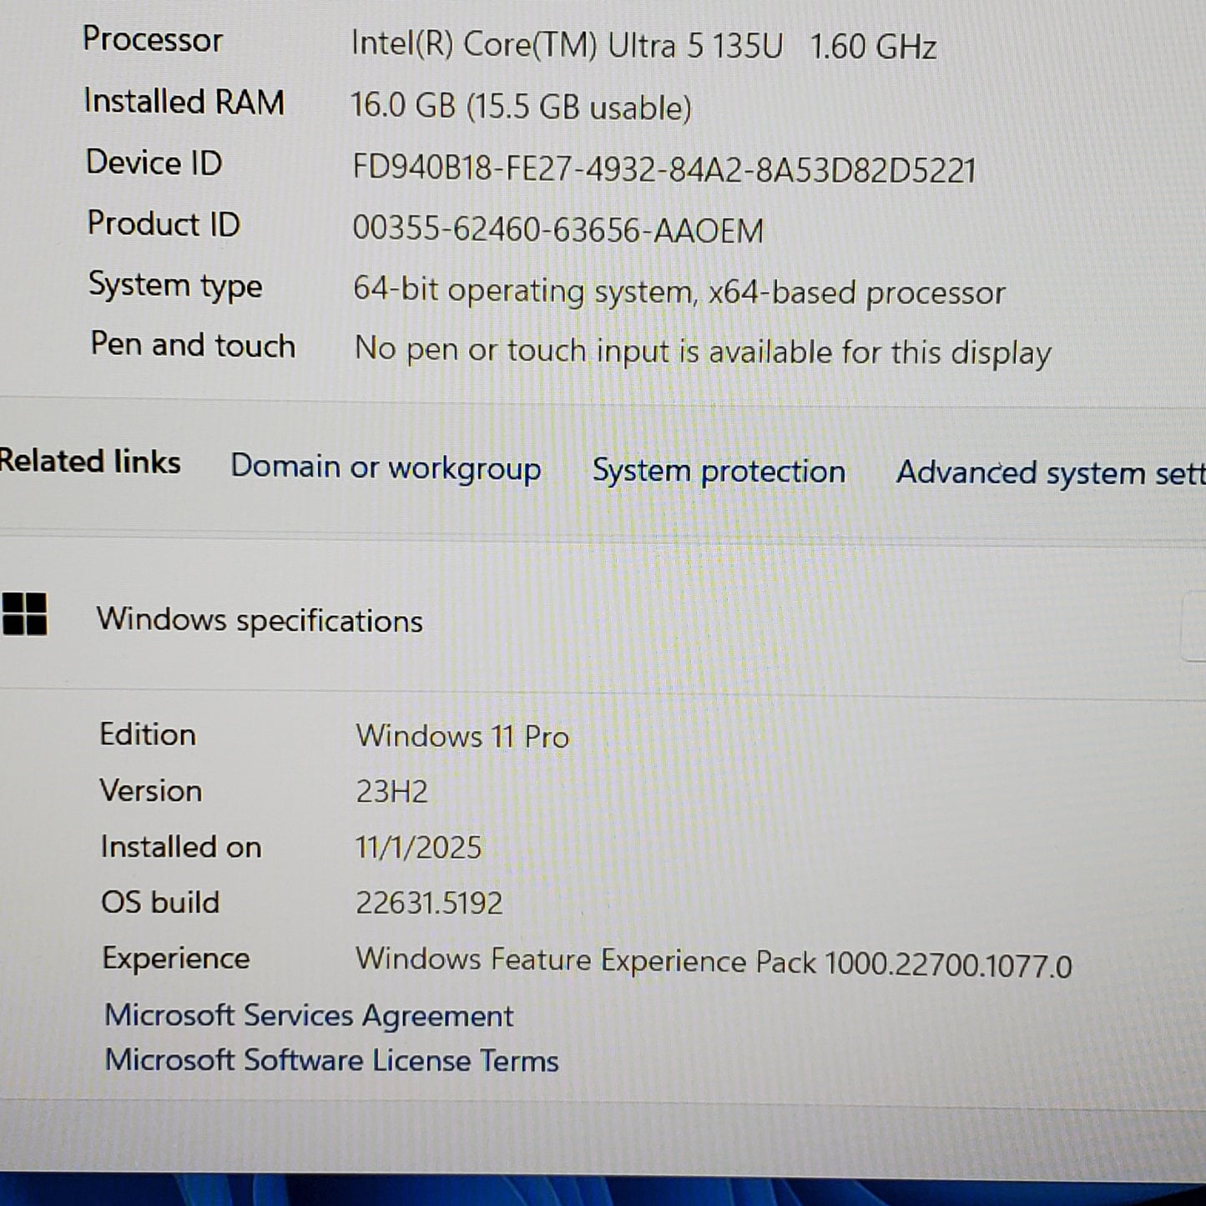Click the Experience pack version text
This screenshot has width=1206, height=1206.
(x=714, y=960)
